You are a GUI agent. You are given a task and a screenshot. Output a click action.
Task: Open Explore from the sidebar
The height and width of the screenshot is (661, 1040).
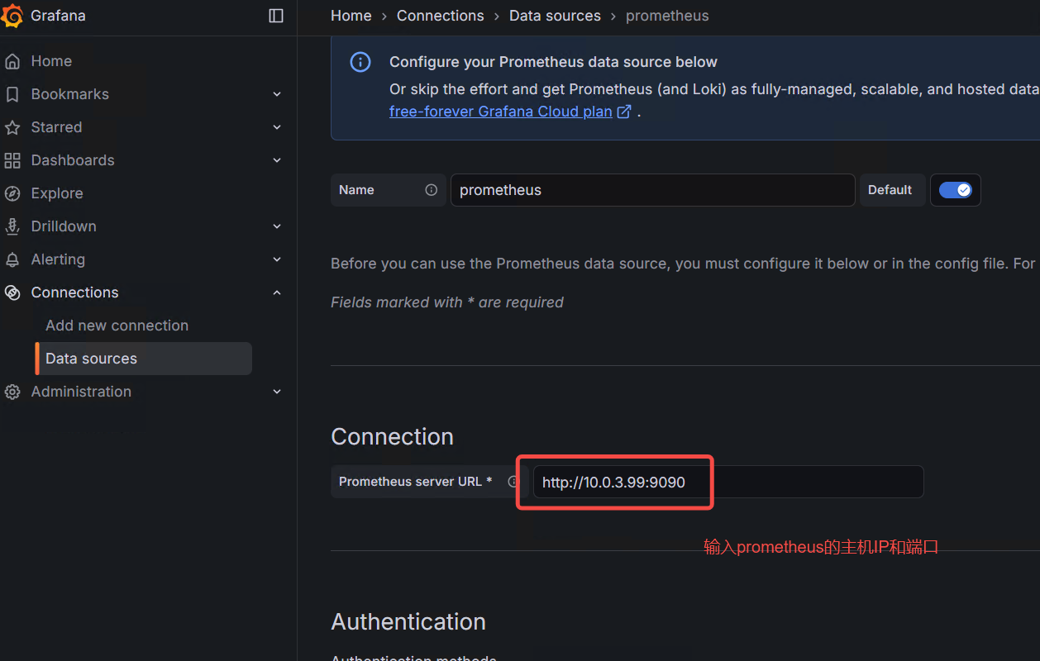57,193
